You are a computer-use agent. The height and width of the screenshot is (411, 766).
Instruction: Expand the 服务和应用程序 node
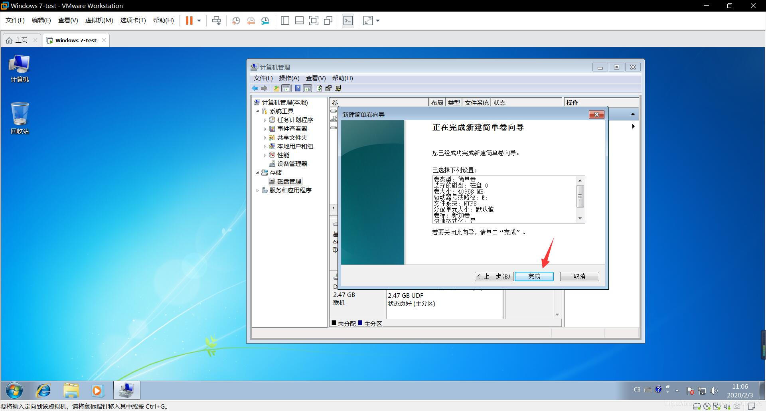pos(258,190)
